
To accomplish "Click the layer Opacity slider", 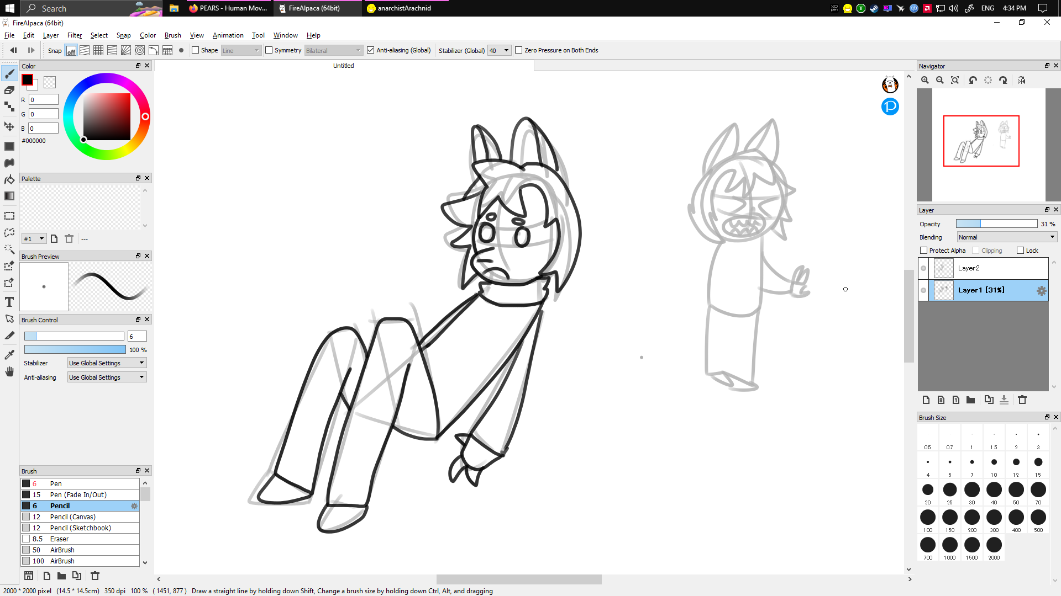I will click(x=996, y=224).
